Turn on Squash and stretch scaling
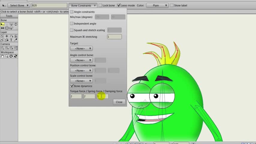The width and height of the screenshot is (256, 144). (x=72, y=30)
